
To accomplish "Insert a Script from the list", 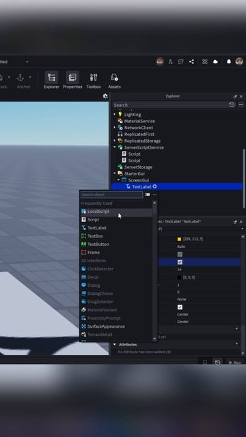I will 116,220.
